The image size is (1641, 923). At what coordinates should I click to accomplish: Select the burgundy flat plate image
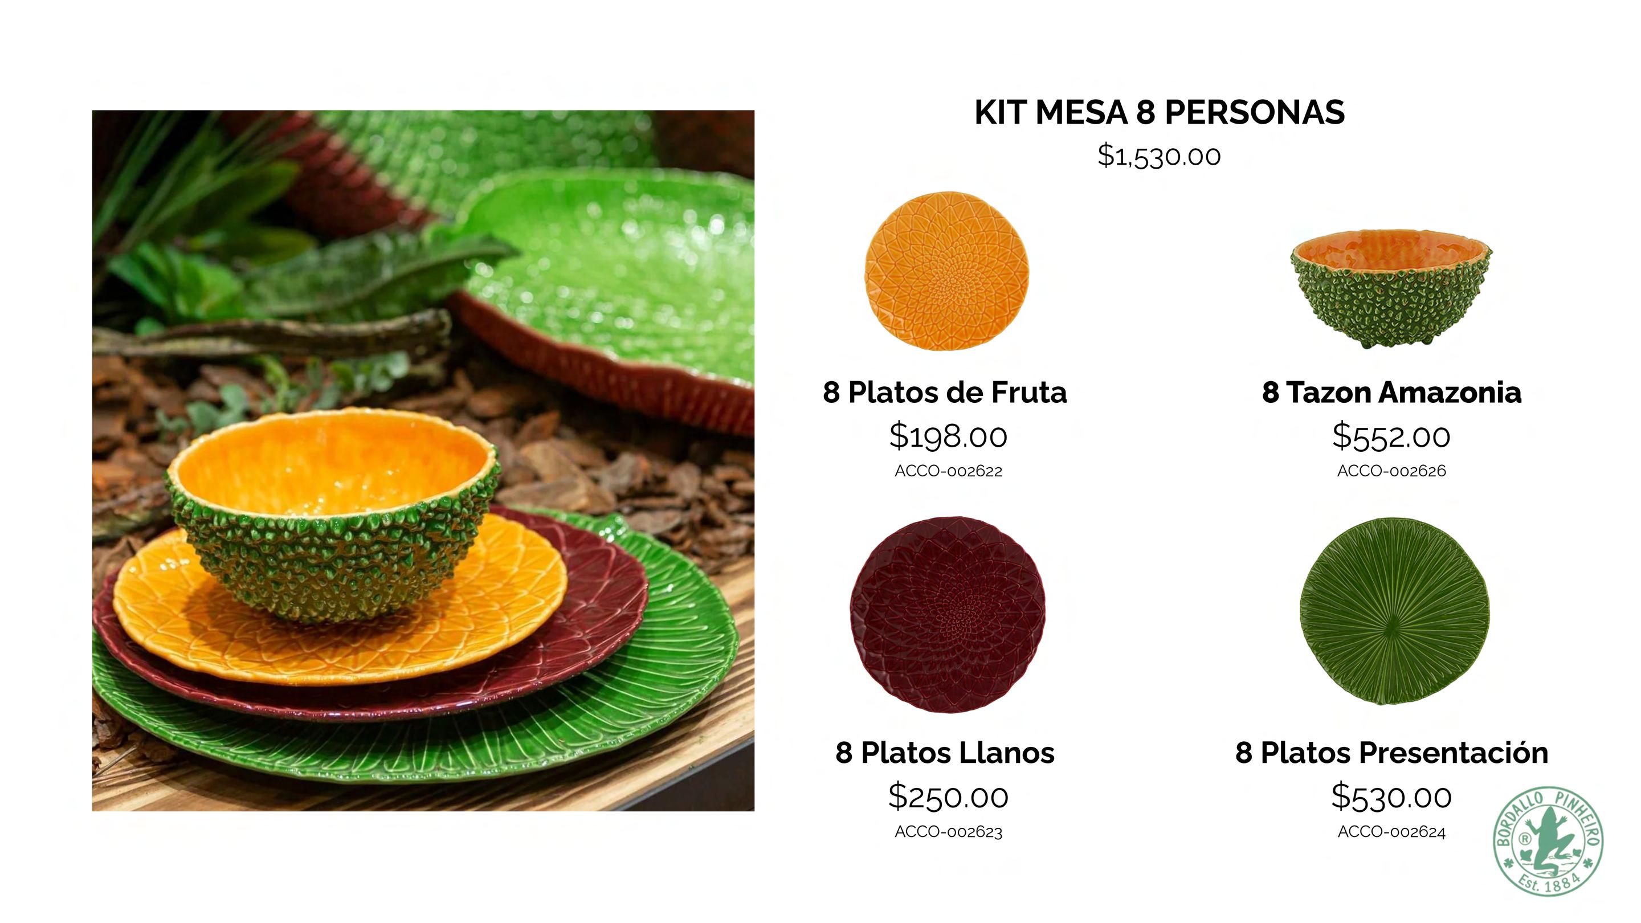(947, 615)
